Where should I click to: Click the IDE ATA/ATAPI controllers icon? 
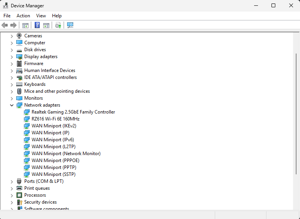19,77
